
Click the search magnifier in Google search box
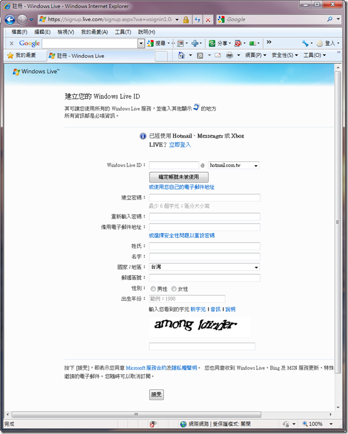point(330,19)
